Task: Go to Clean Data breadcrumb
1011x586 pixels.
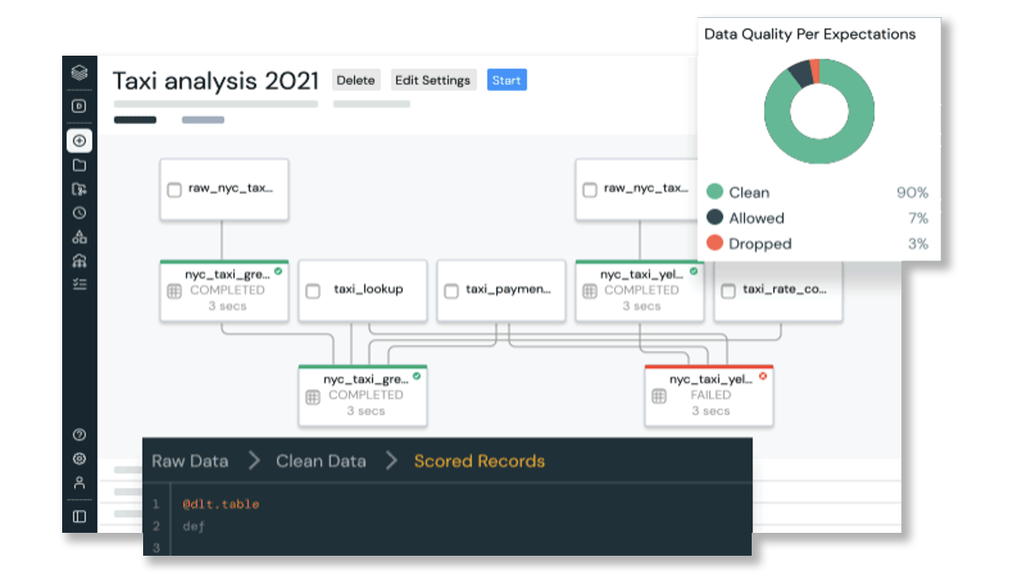Action: (x=321, y=461)
